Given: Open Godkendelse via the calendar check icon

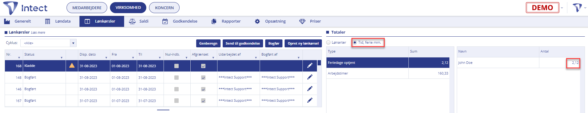Looking at the screenshot, I should pos(165,21).
